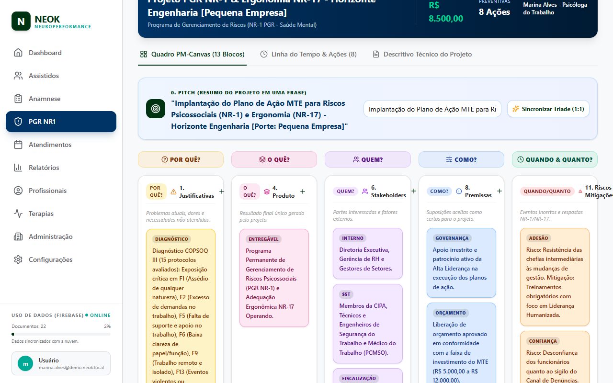Open the ORÇAMENTO premise card
The height and width of the screenshot is (383, 613).
(x=461, y=343)
